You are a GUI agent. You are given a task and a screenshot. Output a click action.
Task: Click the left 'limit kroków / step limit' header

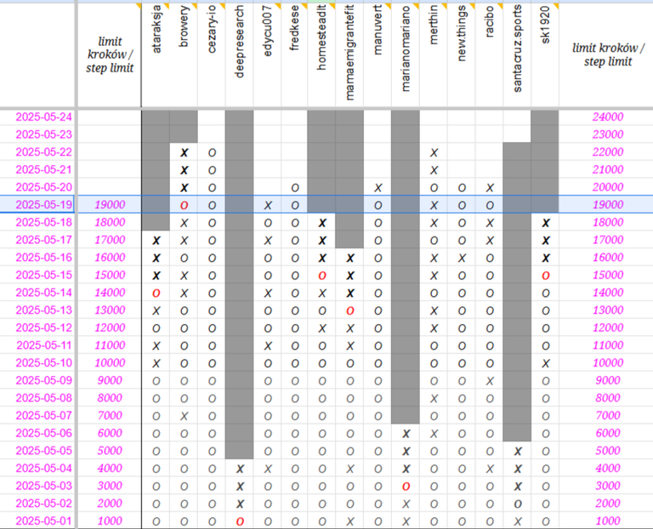110,54
